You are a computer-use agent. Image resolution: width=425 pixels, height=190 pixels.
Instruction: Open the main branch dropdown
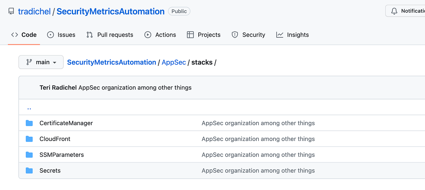pos(41,62)
